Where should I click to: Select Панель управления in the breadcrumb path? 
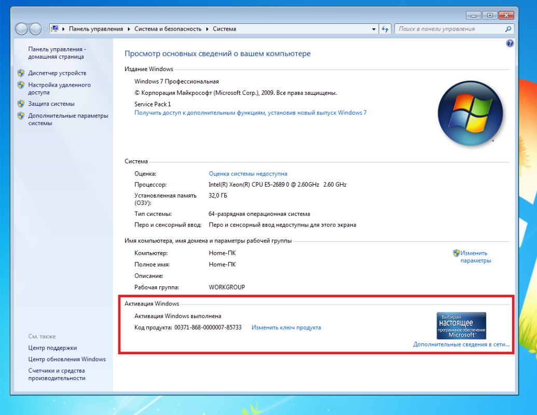pos(96,29)
